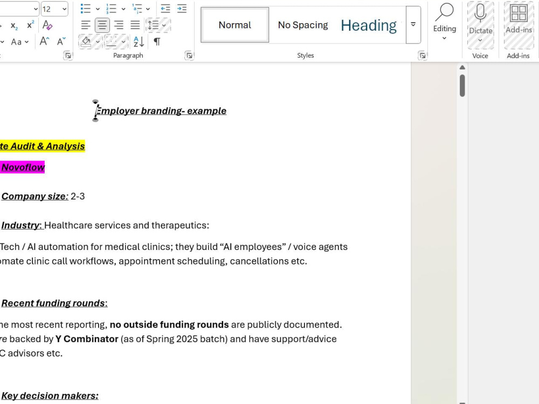539x404 pixels.
Task: Click the 'Novoflow' highlighted heading
Action: pyautogui.click(x=23, y=167)
